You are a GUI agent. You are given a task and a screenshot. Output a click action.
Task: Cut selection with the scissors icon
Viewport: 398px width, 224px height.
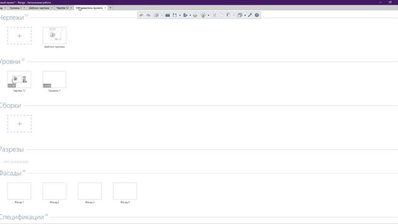coord(215,15)
